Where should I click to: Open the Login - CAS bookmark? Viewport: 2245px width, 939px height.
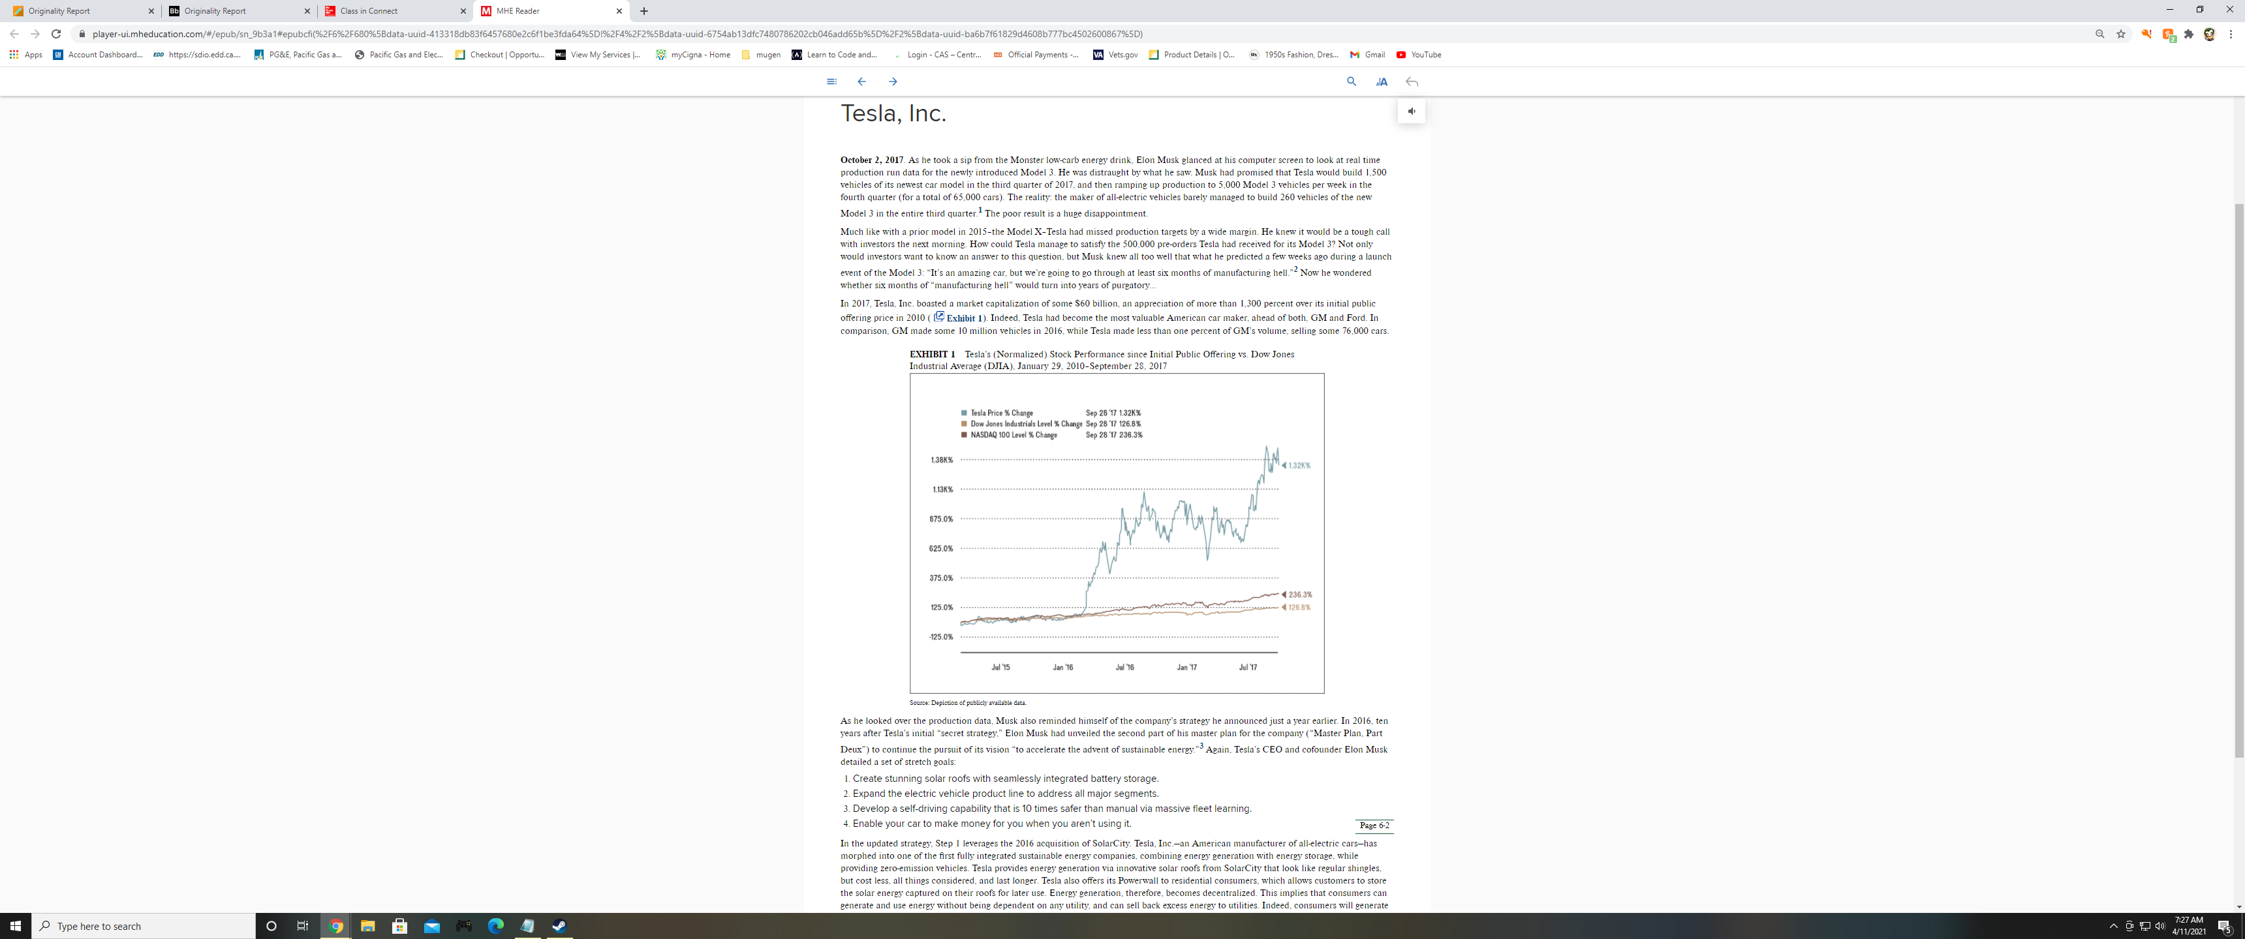937,55
